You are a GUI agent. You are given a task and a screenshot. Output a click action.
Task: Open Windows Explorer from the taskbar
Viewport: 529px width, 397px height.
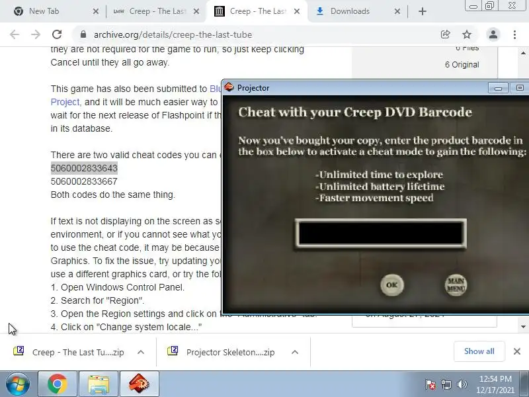[x=98, y=384]
